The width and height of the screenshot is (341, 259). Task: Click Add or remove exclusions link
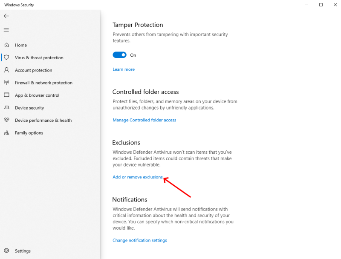click(x=138, y=177)
